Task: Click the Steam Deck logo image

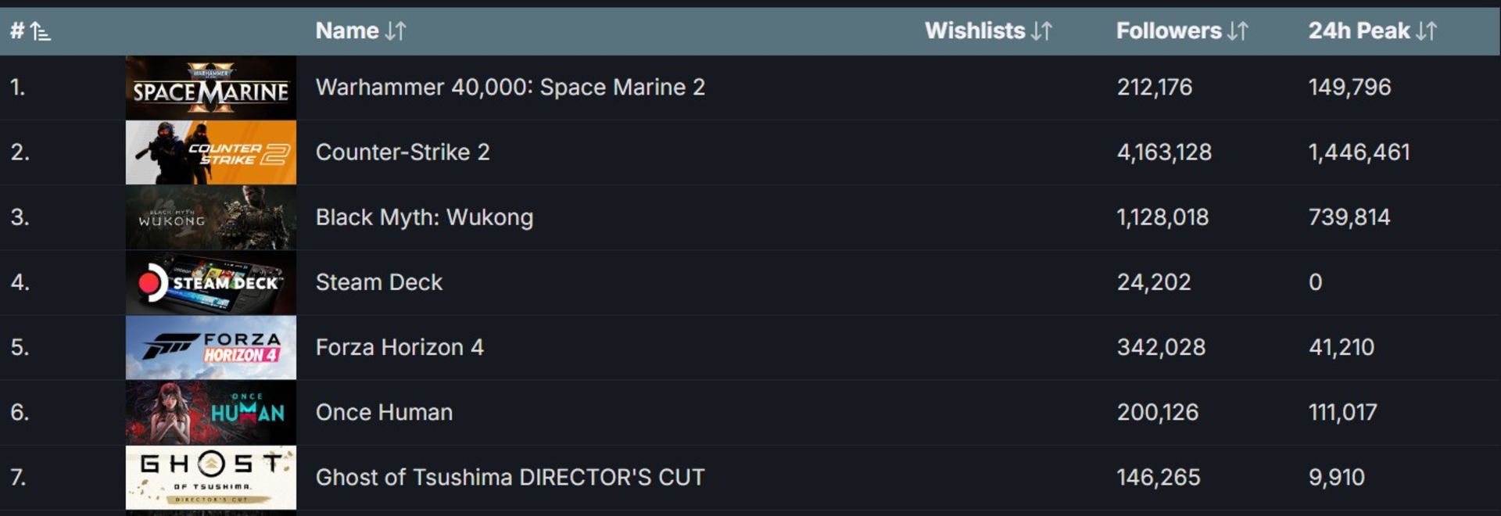Action: click(211, 282)
